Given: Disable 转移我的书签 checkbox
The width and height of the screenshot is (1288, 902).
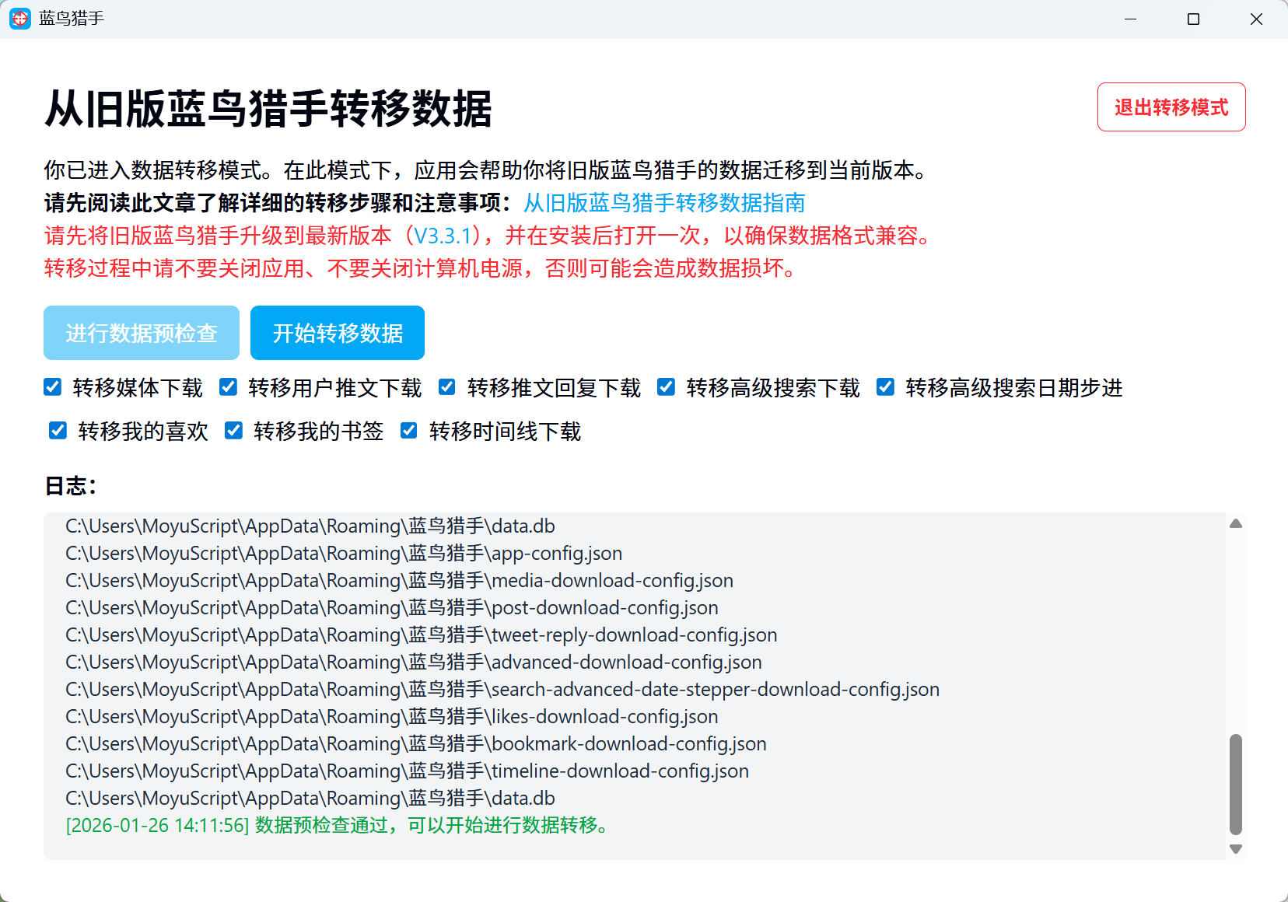Looking at the screenshot, I should click(234, 431).
